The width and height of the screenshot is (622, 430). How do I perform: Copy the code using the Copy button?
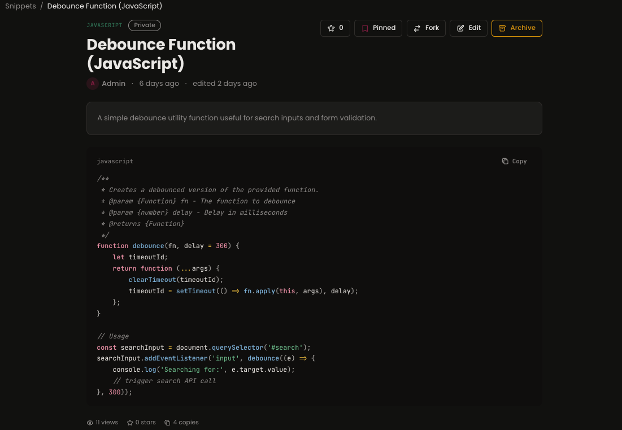point(514,161)
